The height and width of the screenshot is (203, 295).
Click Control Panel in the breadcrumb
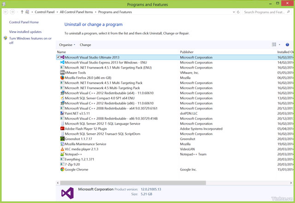[45, 12]
